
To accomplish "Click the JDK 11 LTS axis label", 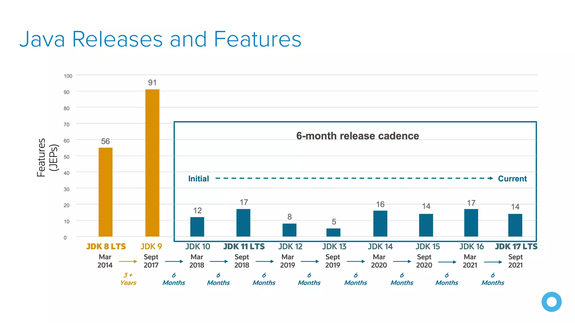I will [244, 246].
